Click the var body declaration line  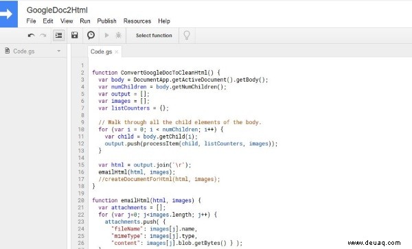tap(183, 80)
